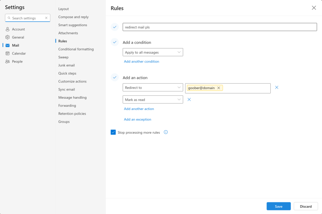Image resolution: width=322 pixels, height=214 pixels.
Task: Click the rule name text field
Action: [219, 27]
